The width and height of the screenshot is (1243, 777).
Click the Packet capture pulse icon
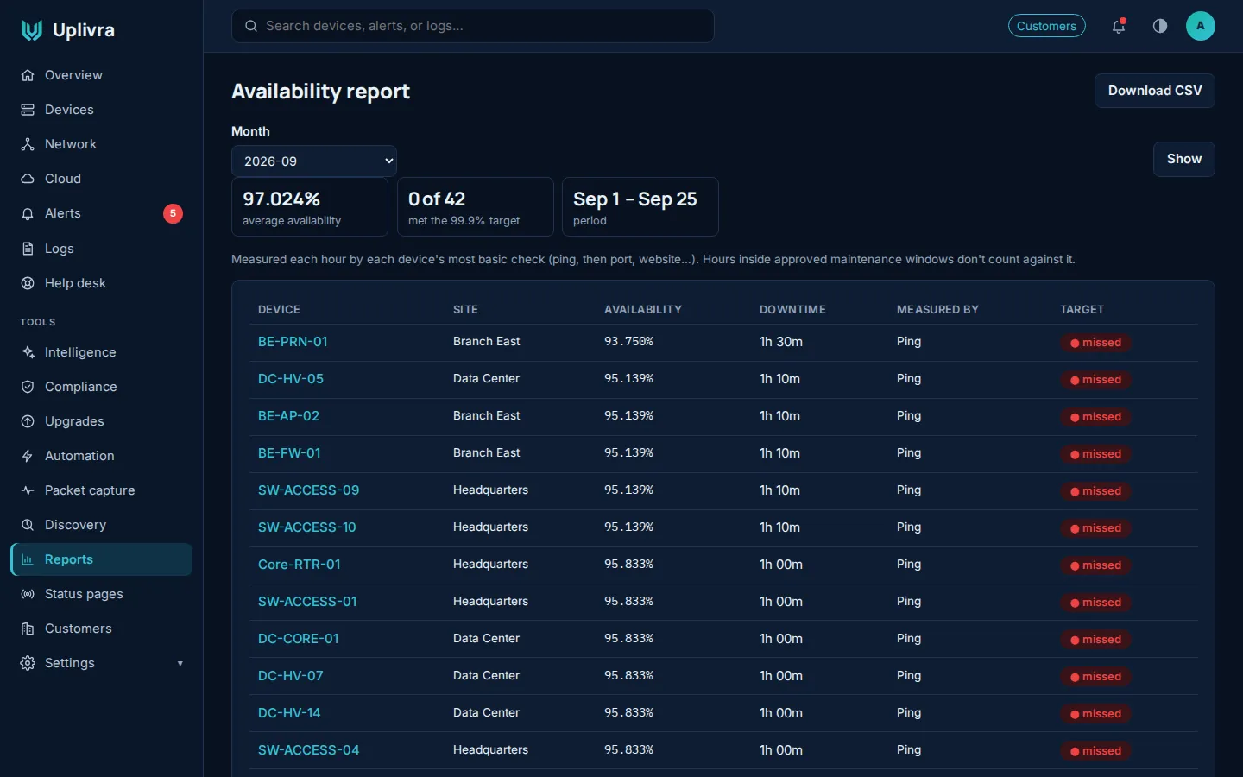pyautogui.click(x=28, y=490)
